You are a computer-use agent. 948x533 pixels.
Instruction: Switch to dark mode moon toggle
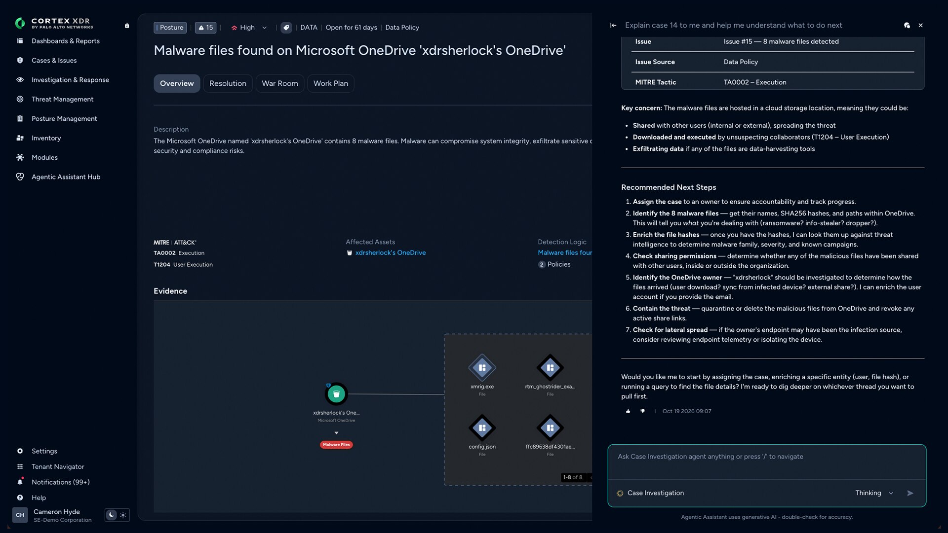coord(112,515)
